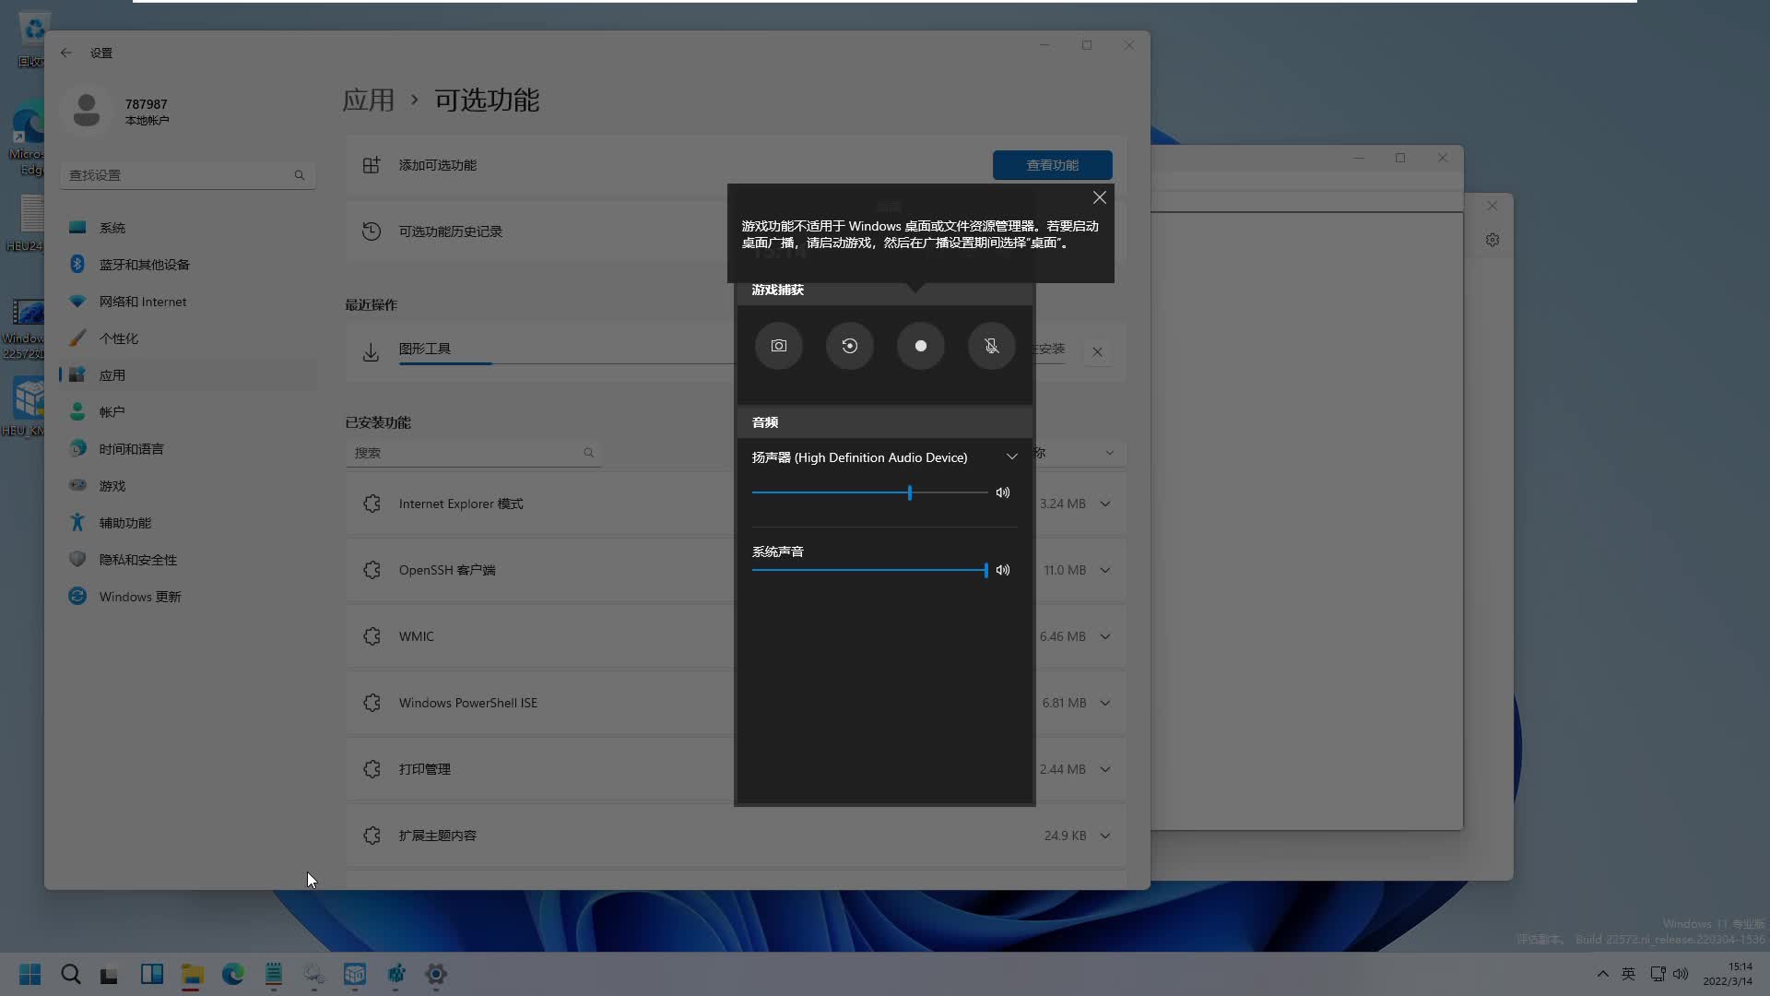Mute the 系统声音 system sounds
The width and height of the screenshot is (1770, 996).
coord(1003,570)
